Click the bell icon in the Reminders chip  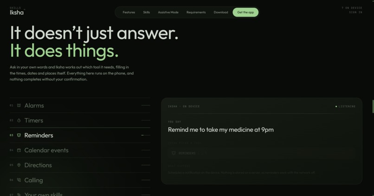pos(174,153)
